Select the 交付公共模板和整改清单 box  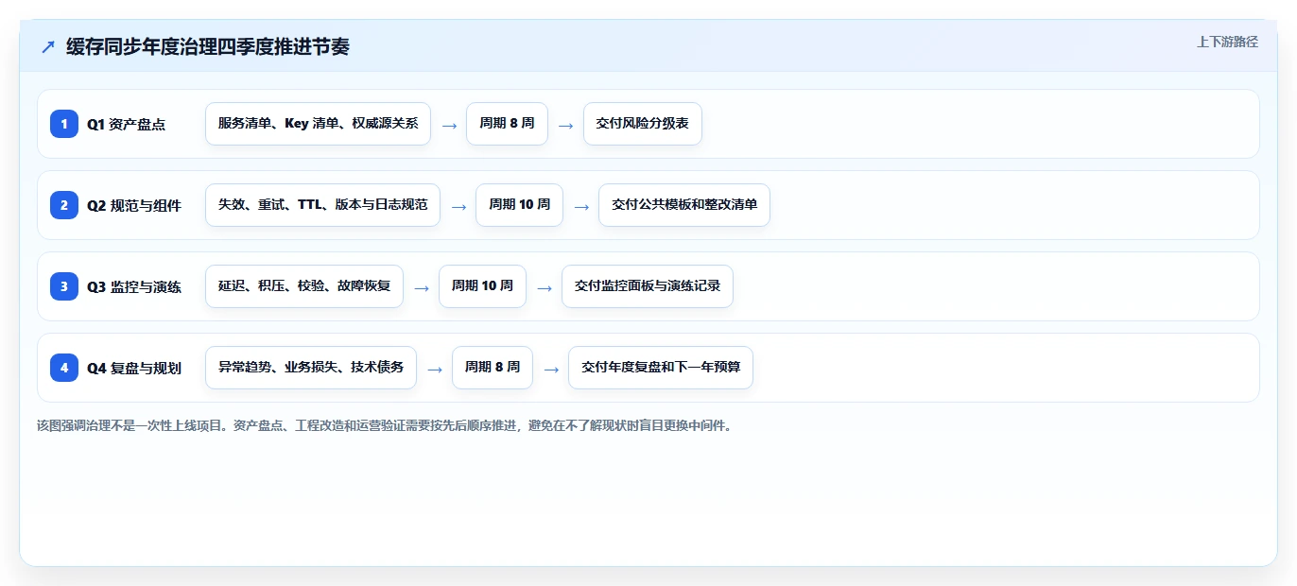tap(684, 205)
